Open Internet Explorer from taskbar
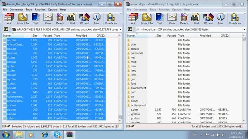 coord(45,135)
